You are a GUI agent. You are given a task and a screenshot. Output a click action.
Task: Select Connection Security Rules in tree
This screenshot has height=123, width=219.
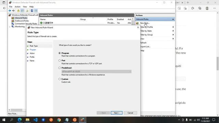(x=26, y=24)
